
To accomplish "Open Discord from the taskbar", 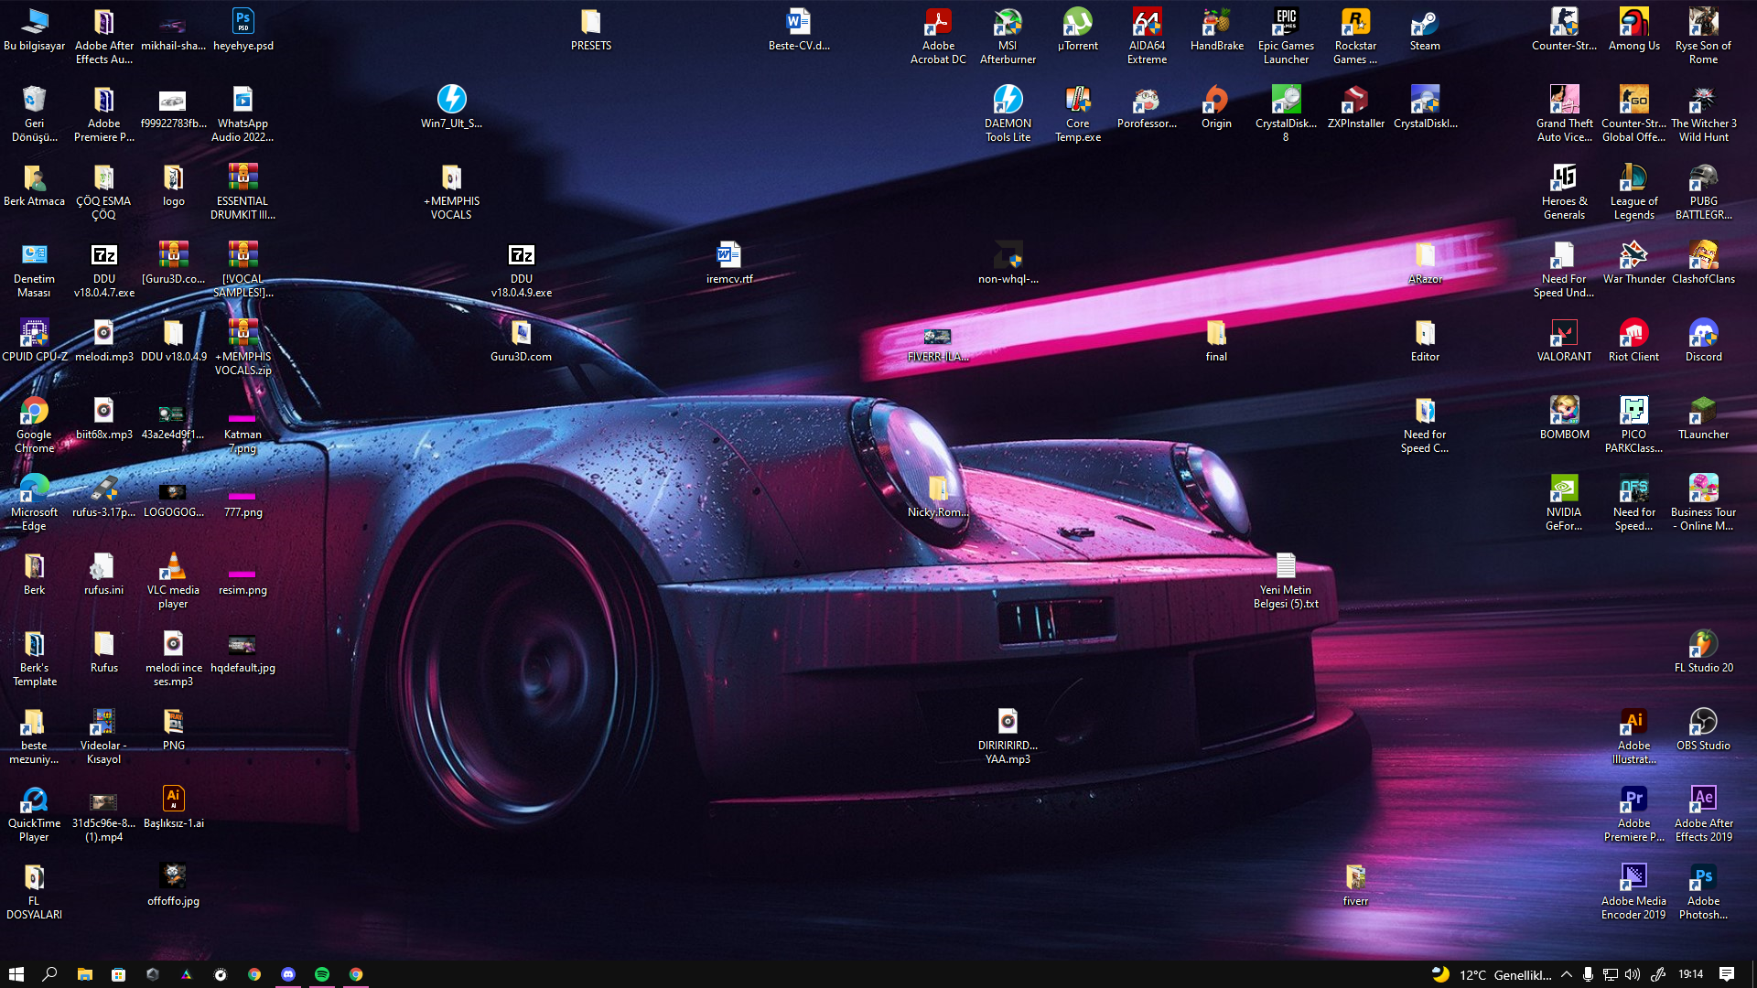I will [x=288, y=974].
